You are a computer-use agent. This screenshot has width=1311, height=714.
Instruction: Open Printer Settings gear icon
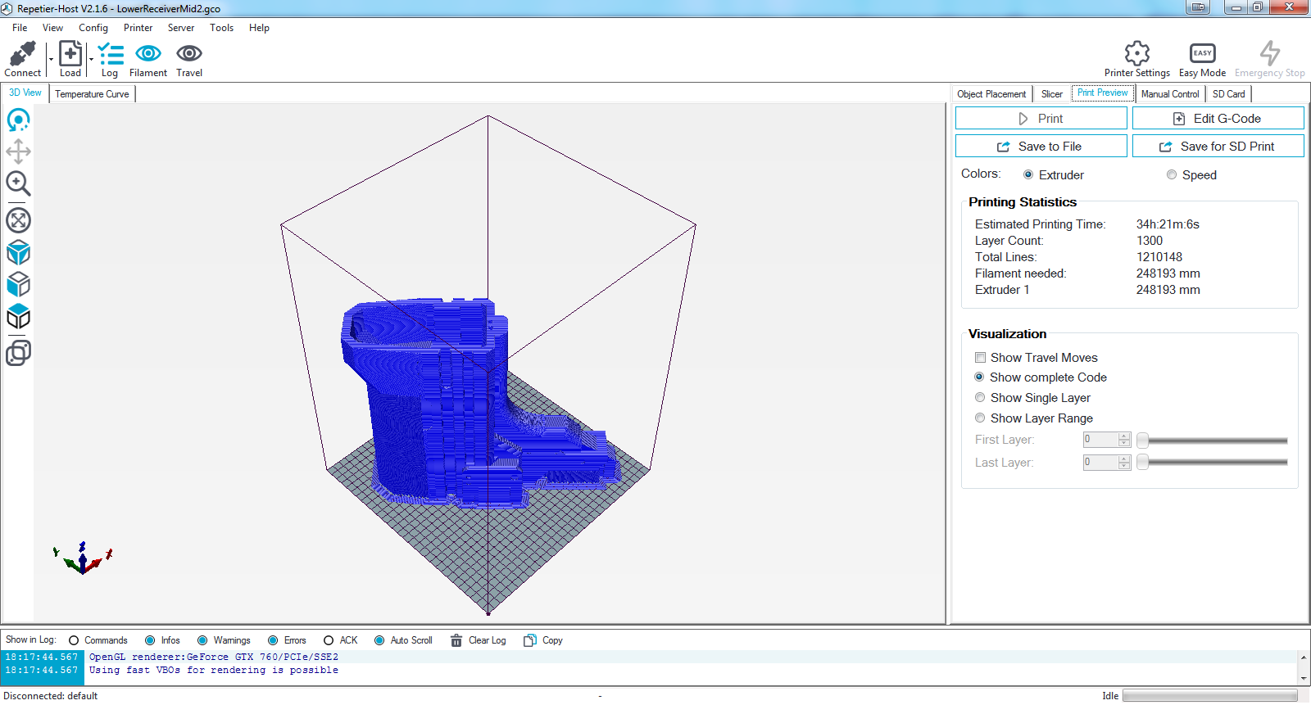[x=1136, y=54]
